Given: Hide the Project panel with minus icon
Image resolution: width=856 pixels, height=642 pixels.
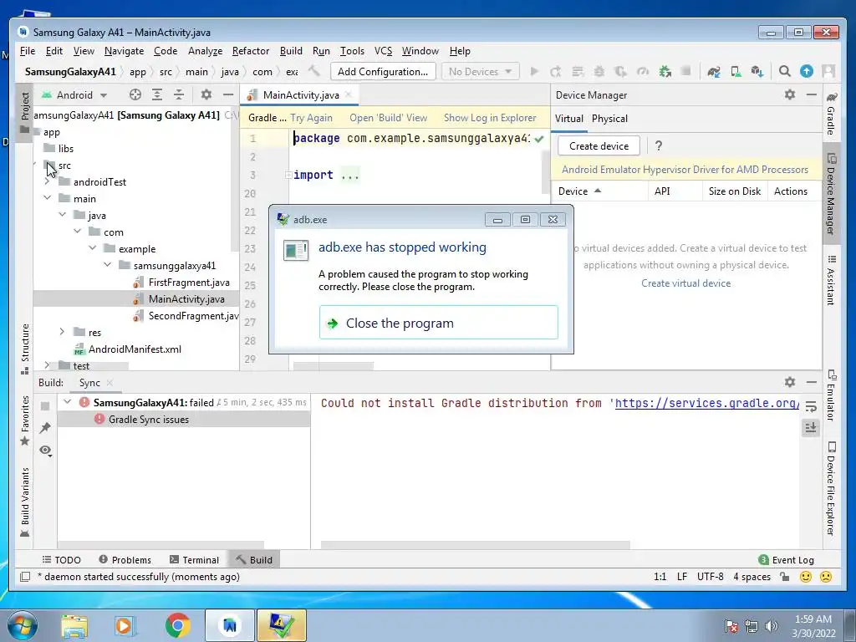Looking at the screenshot, I should [x=228, y=94].
